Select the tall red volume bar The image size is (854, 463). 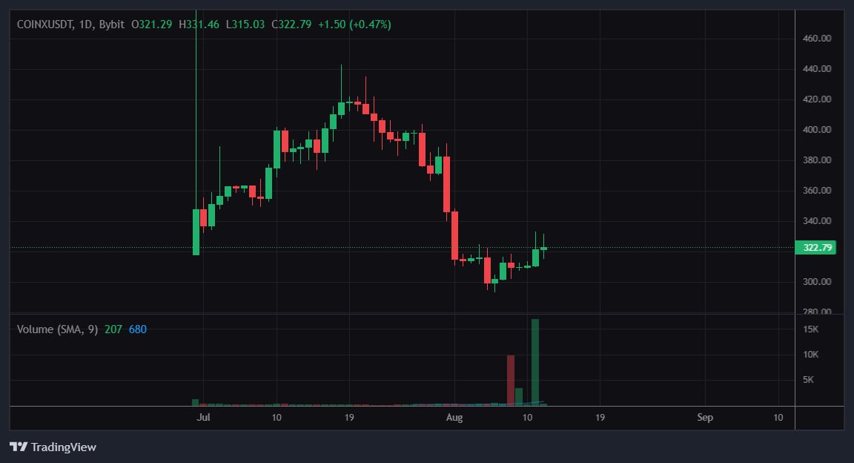click(x=511, y=380)
